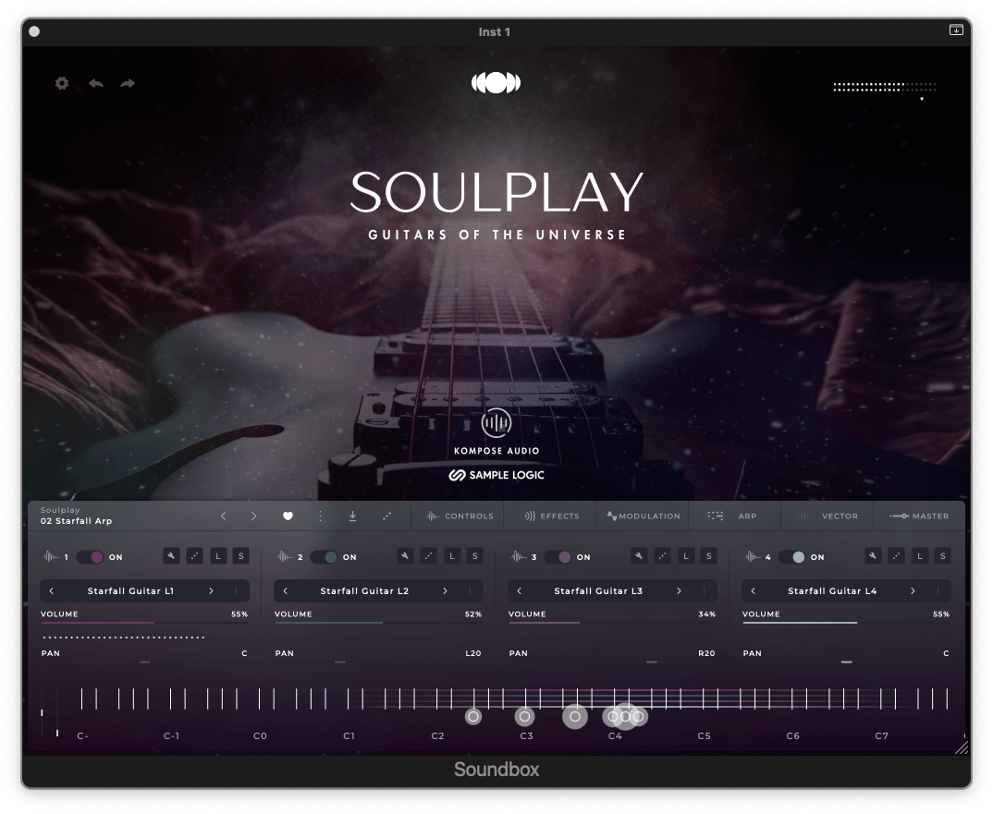Switch to the Arp tab
The height and width of the screenshot is (814, 993).
(735, 516)
